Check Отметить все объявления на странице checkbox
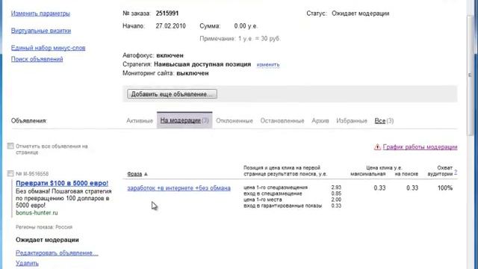478x269 pixels. pyautogui.click(x=10, y=146)
